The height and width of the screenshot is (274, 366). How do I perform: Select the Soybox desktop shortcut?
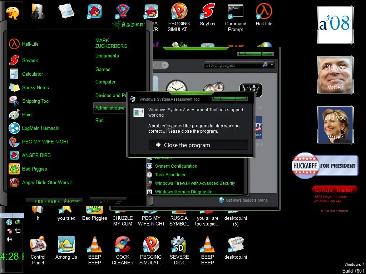click(x=208, y=15)
